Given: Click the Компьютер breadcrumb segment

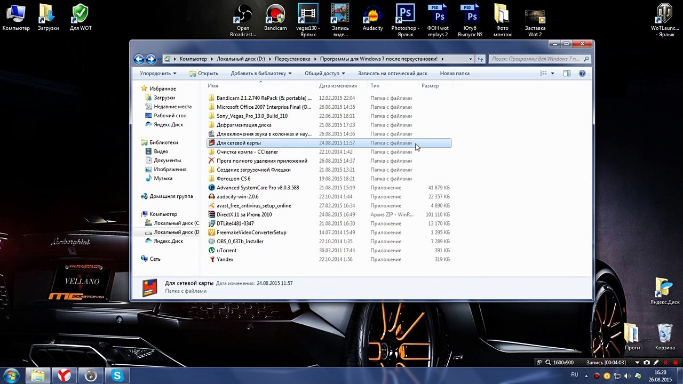Looking at the screenshot, I should coord(193,59).
